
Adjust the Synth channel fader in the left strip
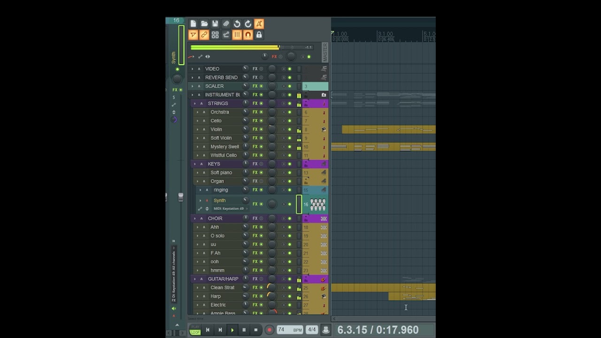[x=181, y=197]
